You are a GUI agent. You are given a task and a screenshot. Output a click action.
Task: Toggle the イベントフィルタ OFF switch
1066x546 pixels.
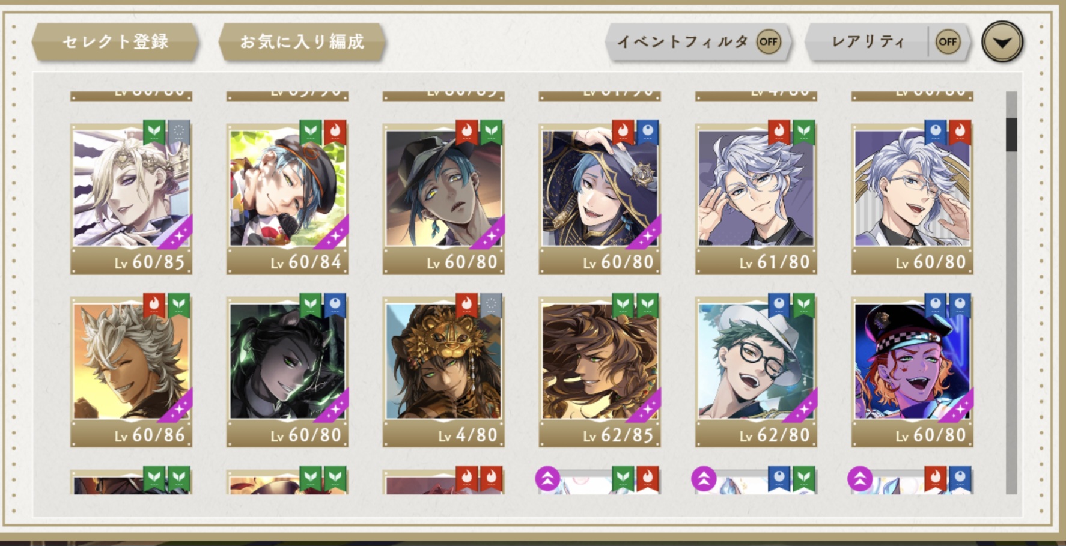point(768,41)
